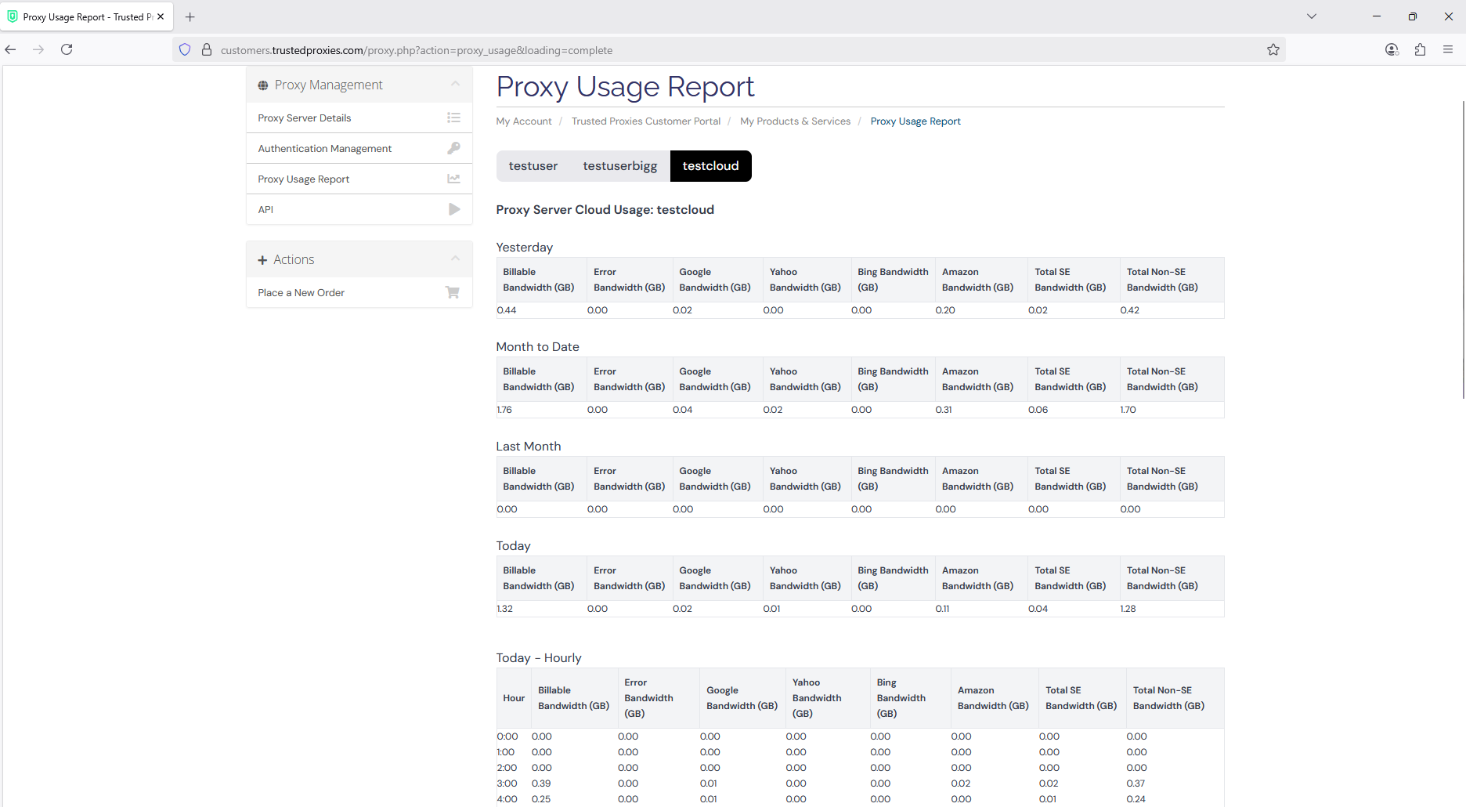
Task: Select the testuserbigg tab
Action: [620, 166]
